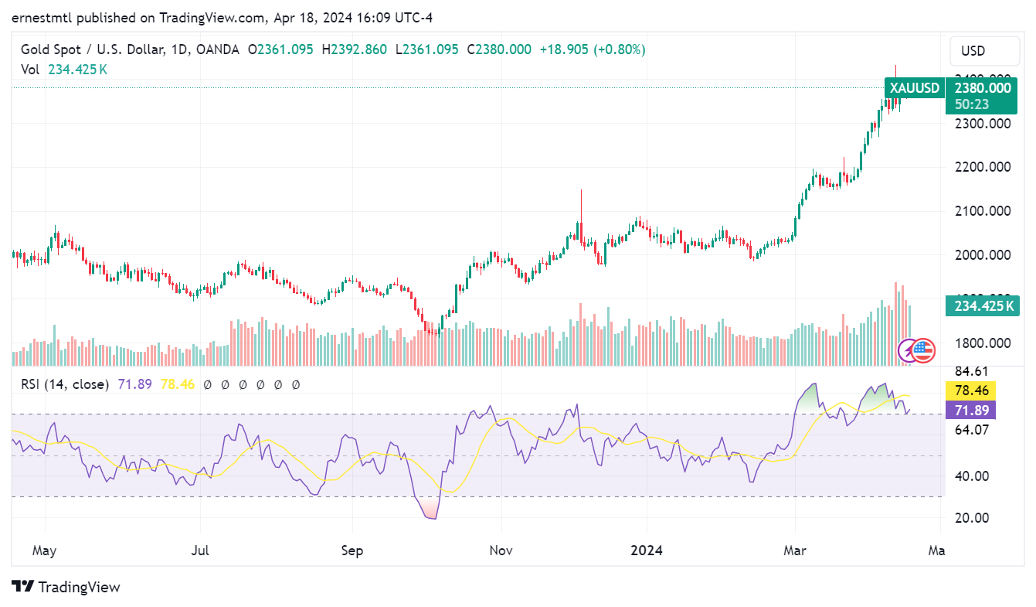Click the 84.61 RSI axis label
The image size is (1036, 607).
[x=972, y=371]
